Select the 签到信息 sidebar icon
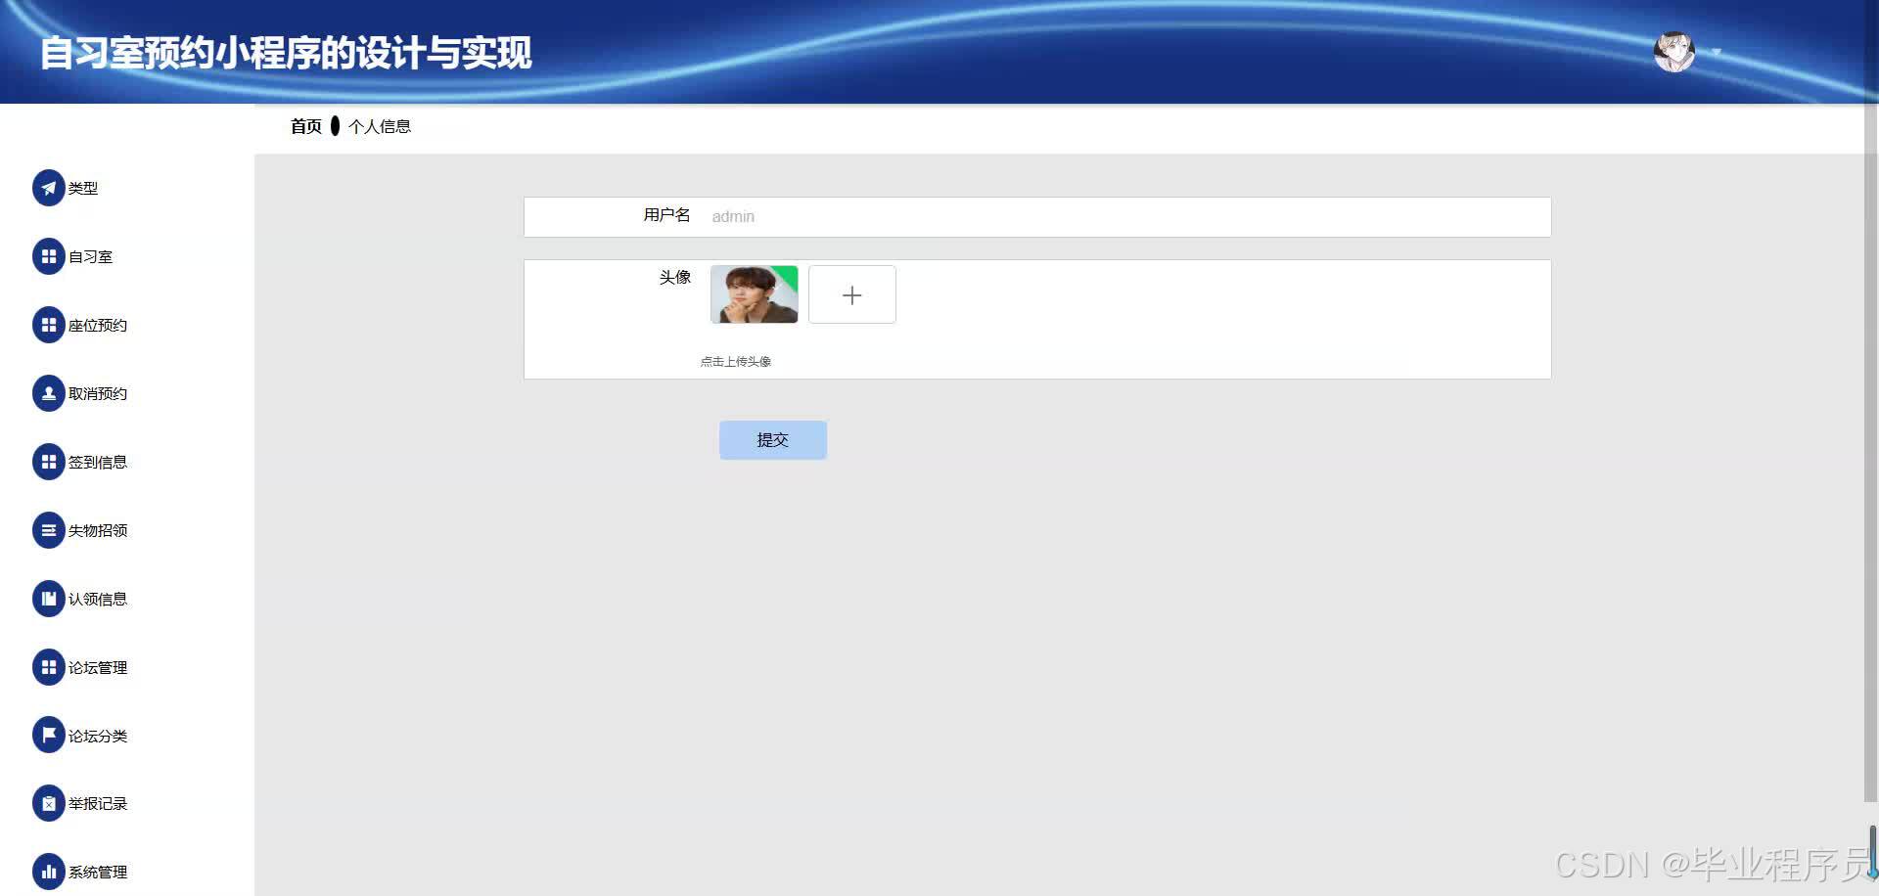 [49, 462]
